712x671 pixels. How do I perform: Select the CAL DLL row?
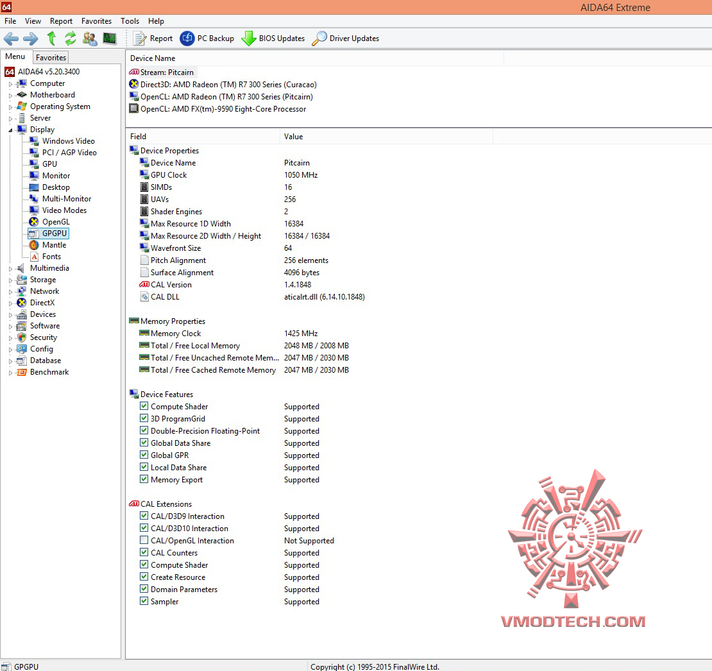pos(252,297)
